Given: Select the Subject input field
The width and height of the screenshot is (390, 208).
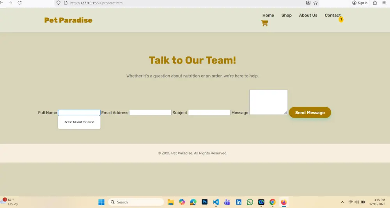Looking at the screenshot, I should pyautogui.click(x=209, y=113).
